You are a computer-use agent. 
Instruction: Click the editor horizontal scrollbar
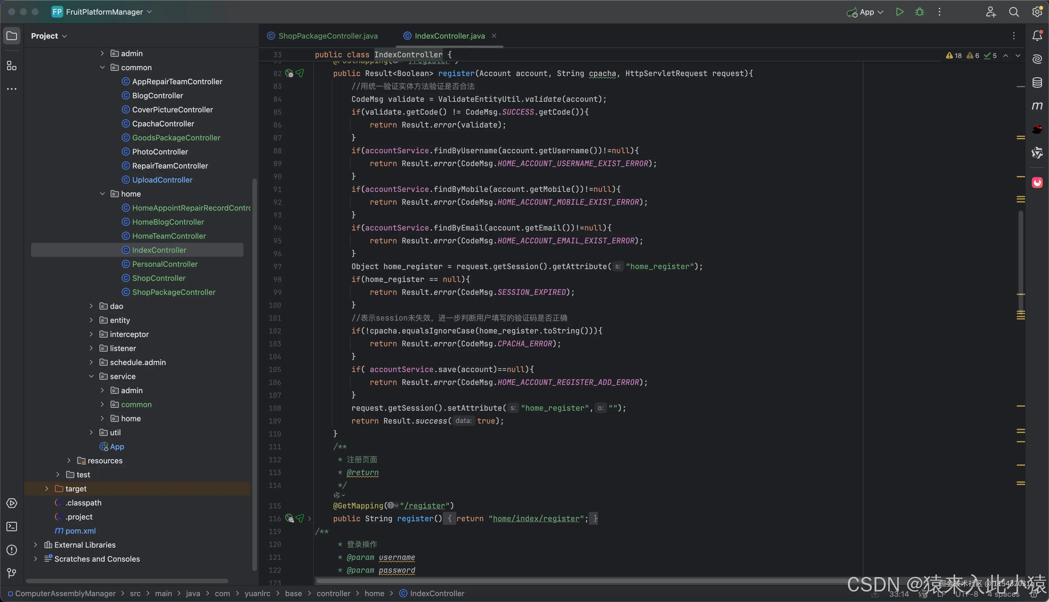579,580
